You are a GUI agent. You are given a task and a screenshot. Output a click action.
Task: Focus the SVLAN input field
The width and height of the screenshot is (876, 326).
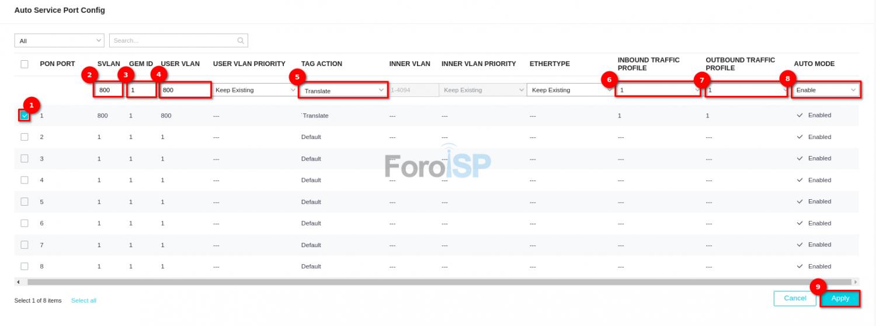[109, 91]
